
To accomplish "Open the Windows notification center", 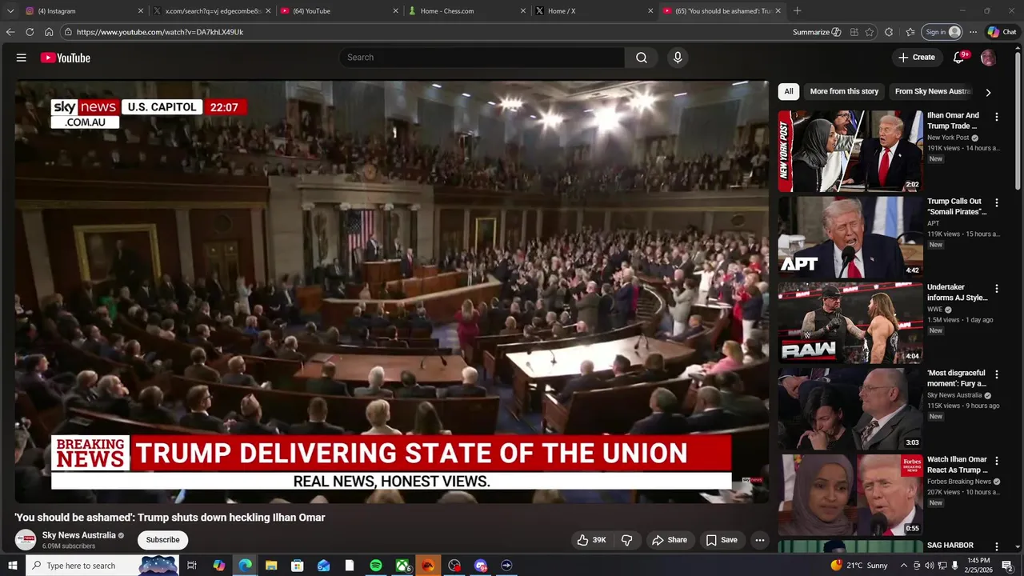I will tap(1007, 566).
